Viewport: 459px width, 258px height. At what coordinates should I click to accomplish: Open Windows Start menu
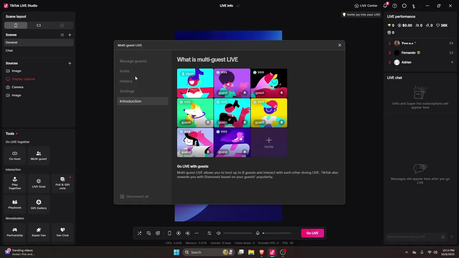[176, 252]
